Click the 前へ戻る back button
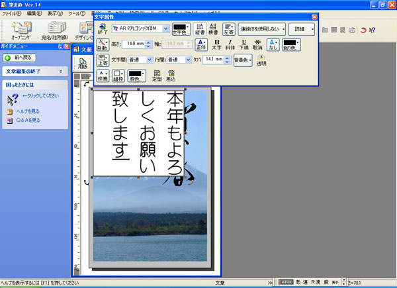397x288 pixels. [21, 58]
